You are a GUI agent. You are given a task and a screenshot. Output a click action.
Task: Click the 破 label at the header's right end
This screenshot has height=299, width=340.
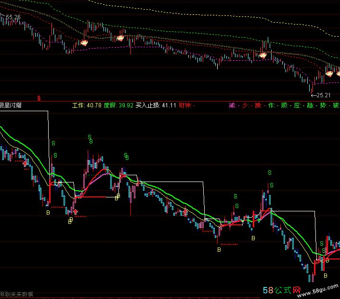click(336, 105)
